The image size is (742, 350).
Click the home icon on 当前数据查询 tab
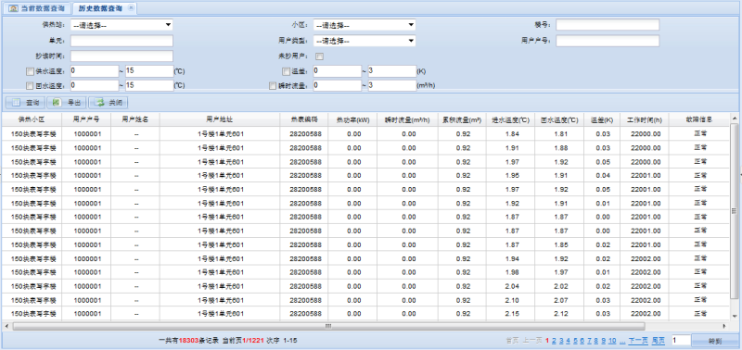tap(14, 8)
